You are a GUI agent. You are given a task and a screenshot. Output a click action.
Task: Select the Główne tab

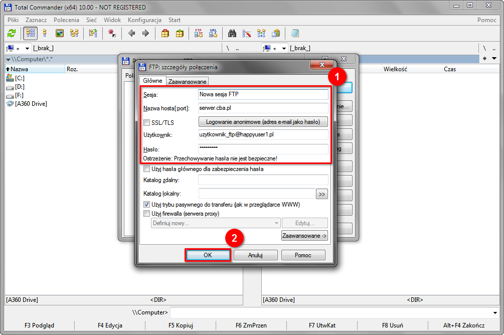coord(152,81)
